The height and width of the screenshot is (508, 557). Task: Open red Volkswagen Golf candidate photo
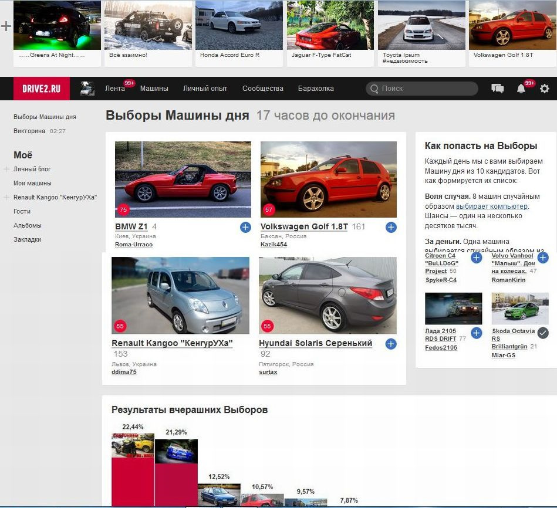[x=329, y=180]
